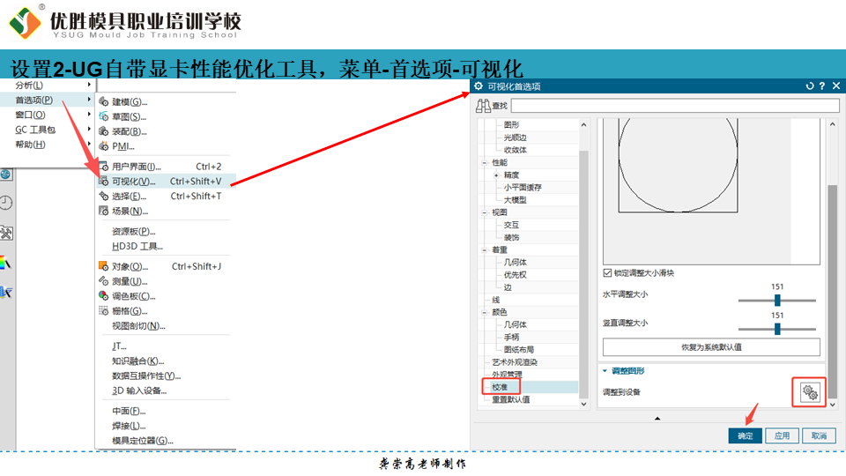Click the help question mark in dialog title
This screenshot has height=476, width=846.
[x=821, y=86]
